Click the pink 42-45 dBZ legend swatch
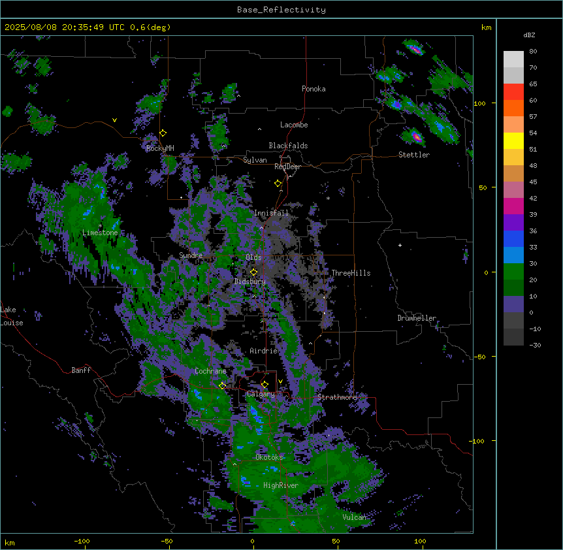 (x=513, y=190)
